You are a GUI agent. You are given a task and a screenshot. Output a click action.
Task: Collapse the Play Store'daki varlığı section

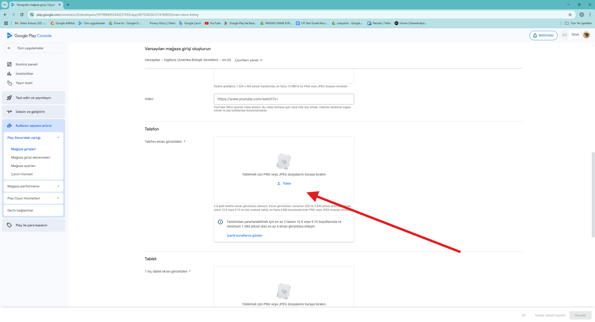click(x=58, y=138)
